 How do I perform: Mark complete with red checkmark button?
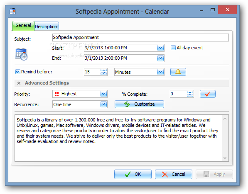pyautogui.click(x=208, y=94)
